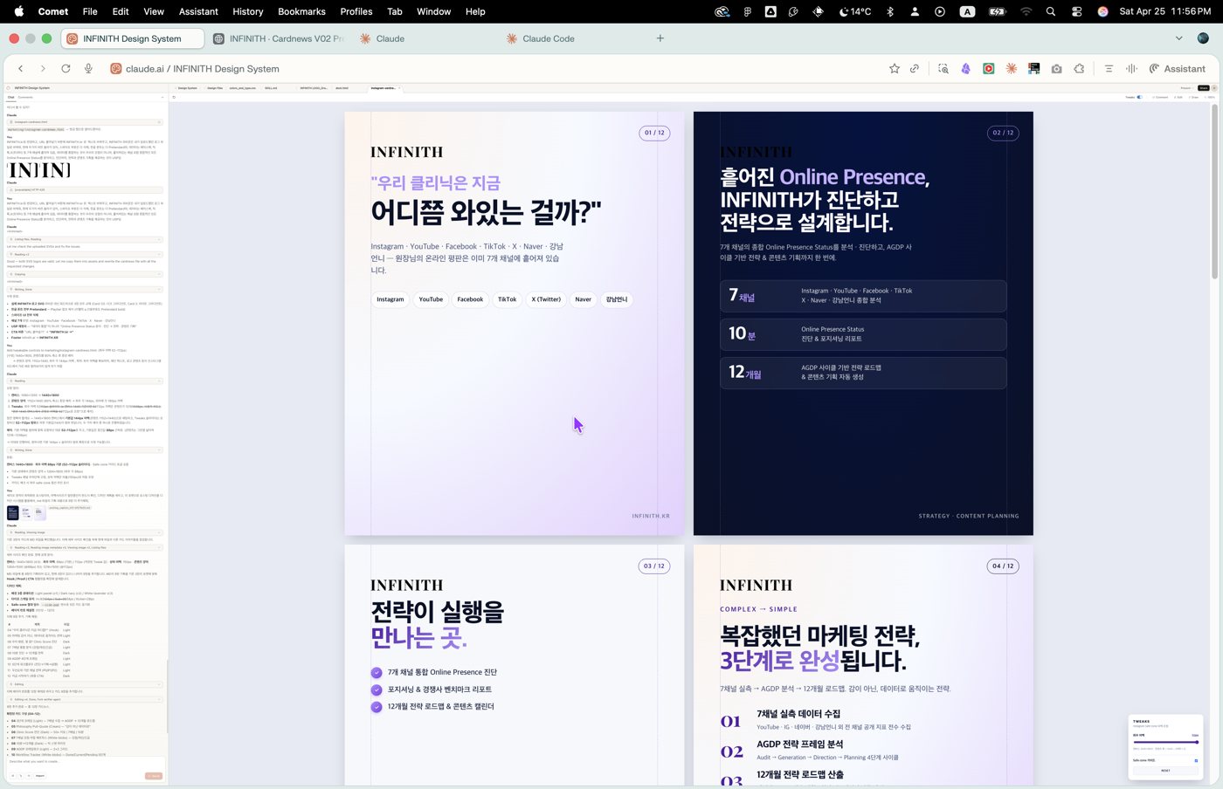Viewport: 1223px width, 789px height.
Task: Click the camera screenshot extension icon
Action: [x=1057, y=68]
